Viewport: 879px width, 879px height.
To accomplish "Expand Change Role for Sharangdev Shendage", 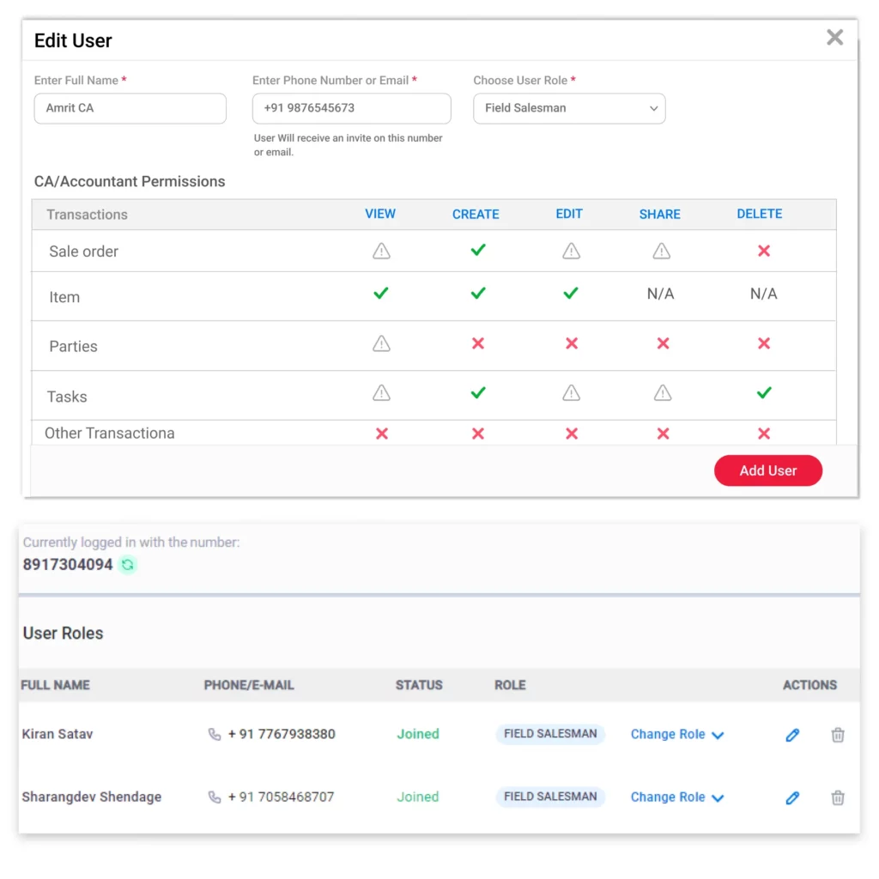I will [x=677, y=797].
